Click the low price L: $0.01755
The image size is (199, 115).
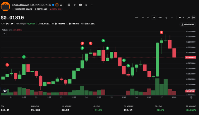coord(73,24)
